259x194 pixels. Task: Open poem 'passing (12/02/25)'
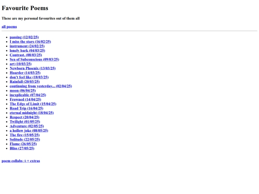pos(24,37)
